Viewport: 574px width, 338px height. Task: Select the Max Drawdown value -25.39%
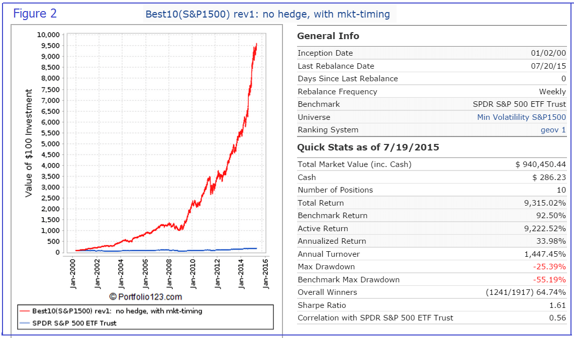549,267
